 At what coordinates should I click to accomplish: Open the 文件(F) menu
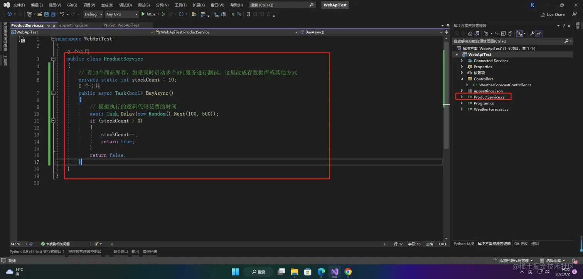click(19, 5)
